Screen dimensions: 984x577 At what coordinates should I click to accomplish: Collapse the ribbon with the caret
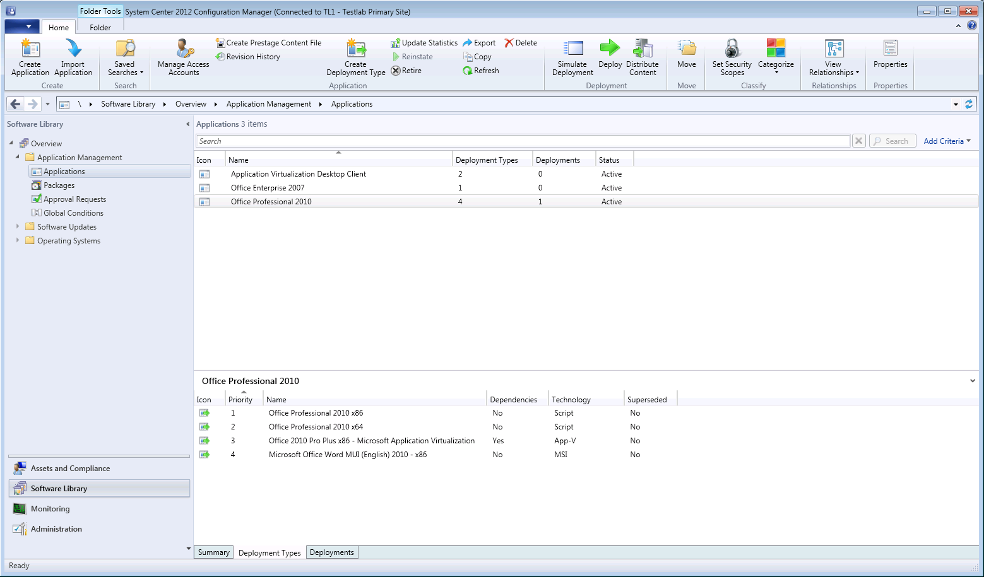[958, 26]
